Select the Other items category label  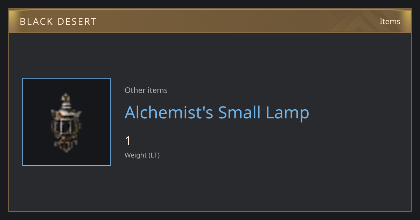pyautogui.click(x=146, y=90)
